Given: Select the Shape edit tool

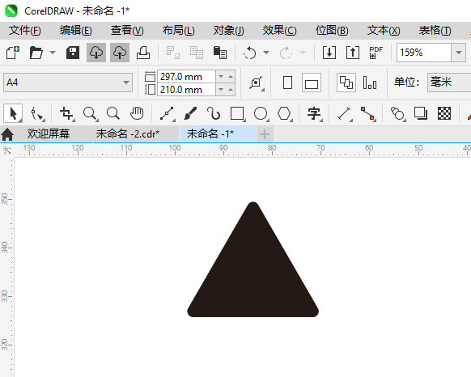Looking at the screenshot, I should [37, 114].
